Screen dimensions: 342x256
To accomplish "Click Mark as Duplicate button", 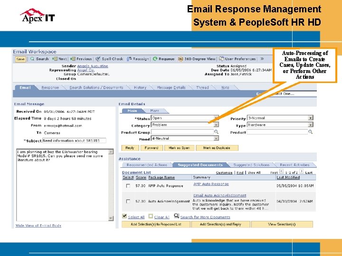I will 217,148.
